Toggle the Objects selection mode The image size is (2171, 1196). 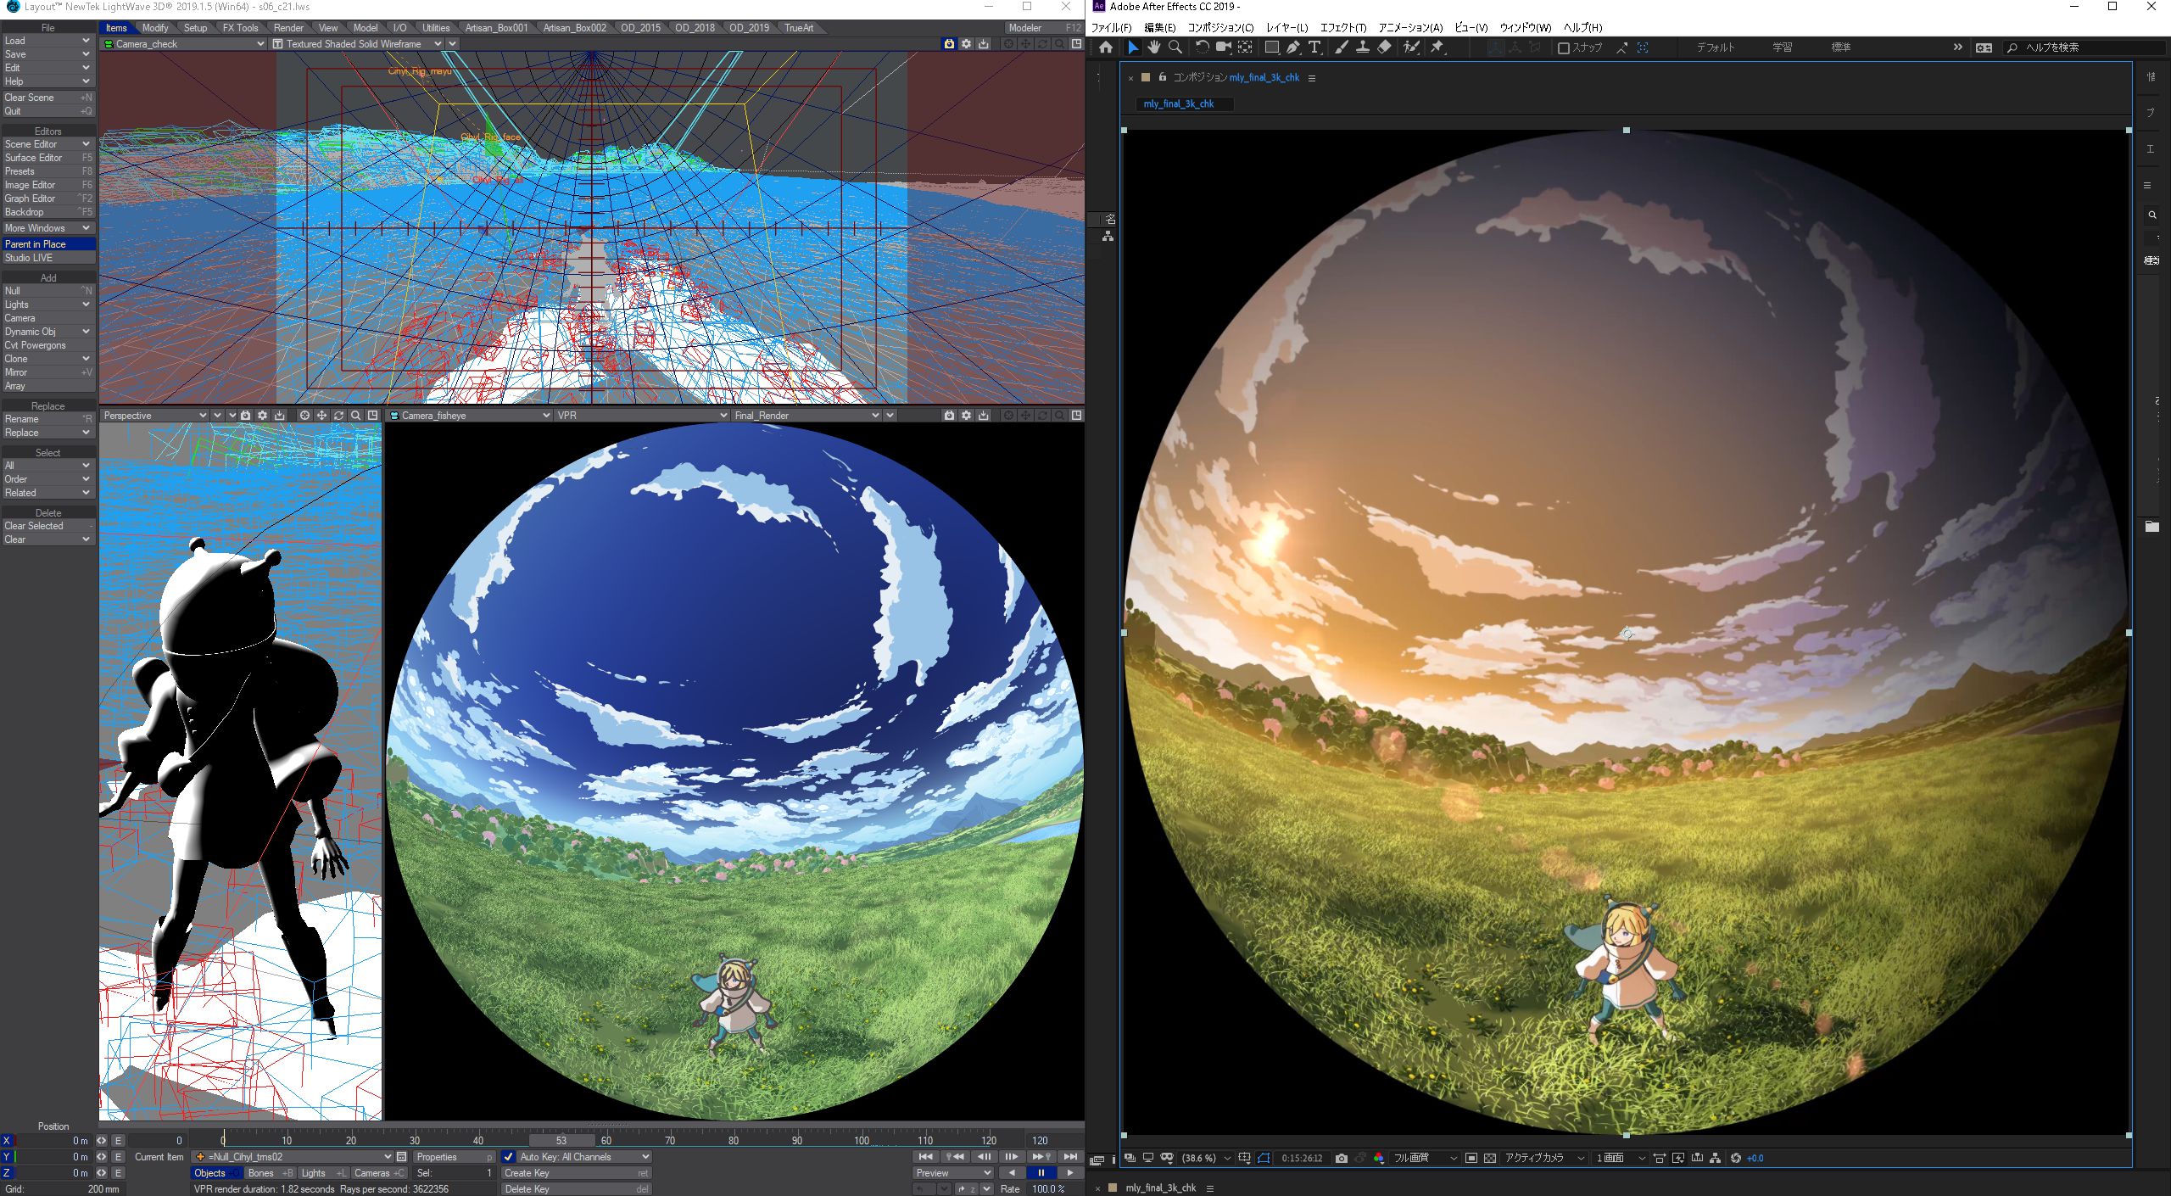pyautogui.click(x=216, y=1173)
